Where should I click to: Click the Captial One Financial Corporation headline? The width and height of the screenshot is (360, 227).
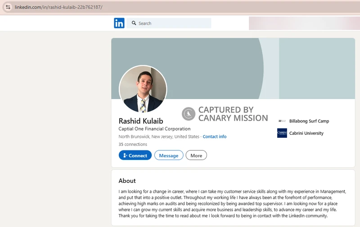pos(154,129)
